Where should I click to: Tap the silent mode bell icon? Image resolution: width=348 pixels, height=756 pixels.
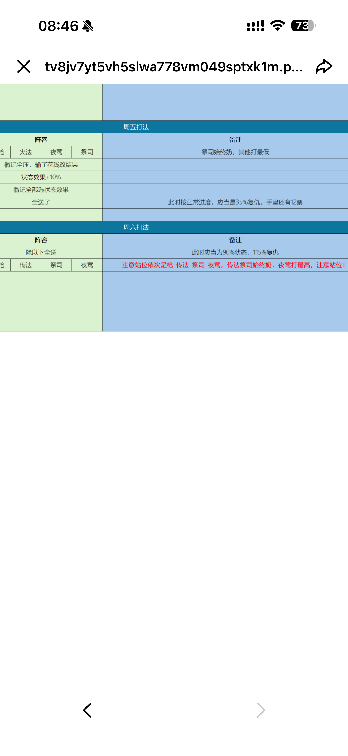point(88,26)
